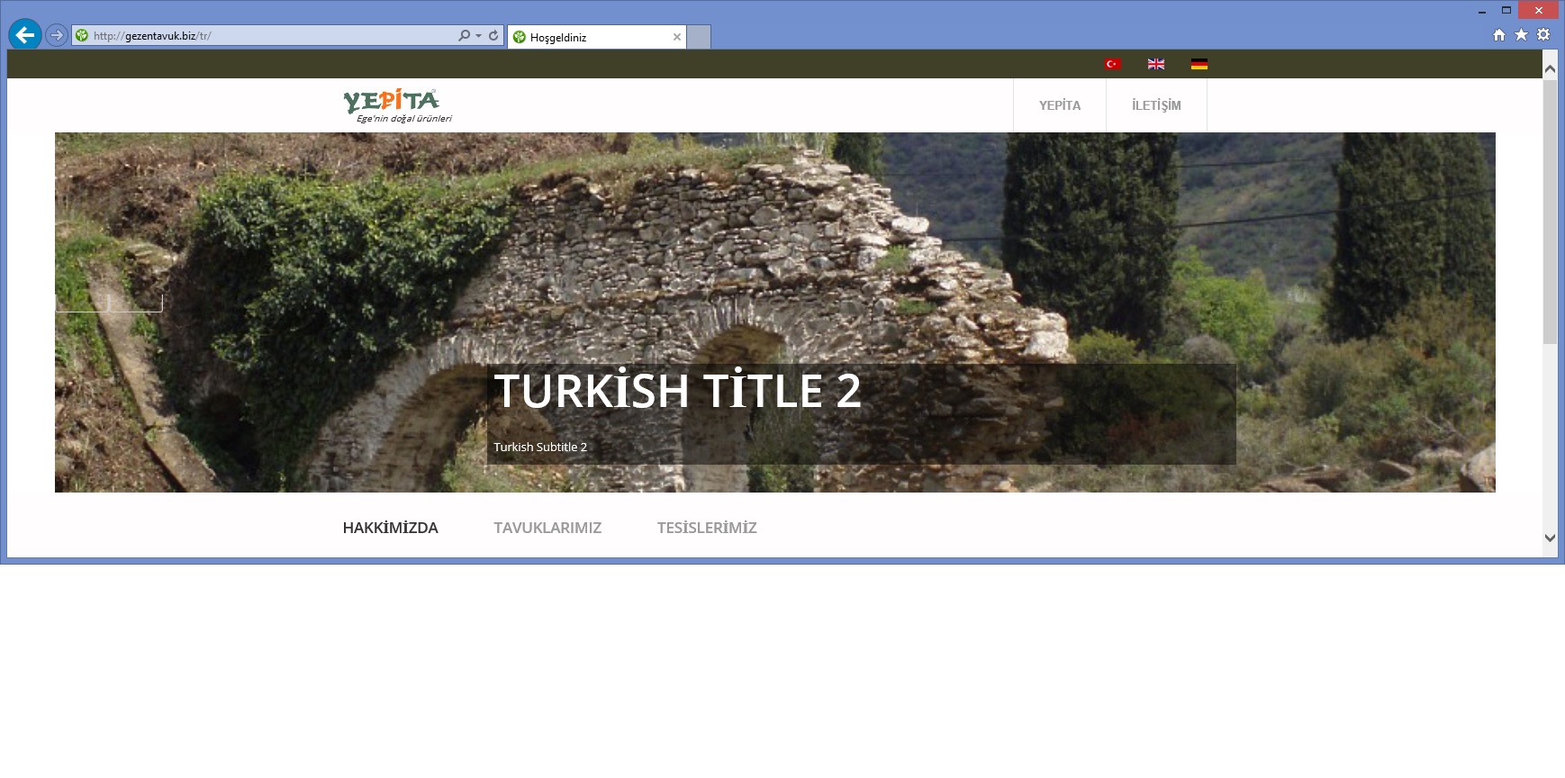Maximize the browser window
The width and height of the screenshot is (1565, 778).
pos(1506,11)
